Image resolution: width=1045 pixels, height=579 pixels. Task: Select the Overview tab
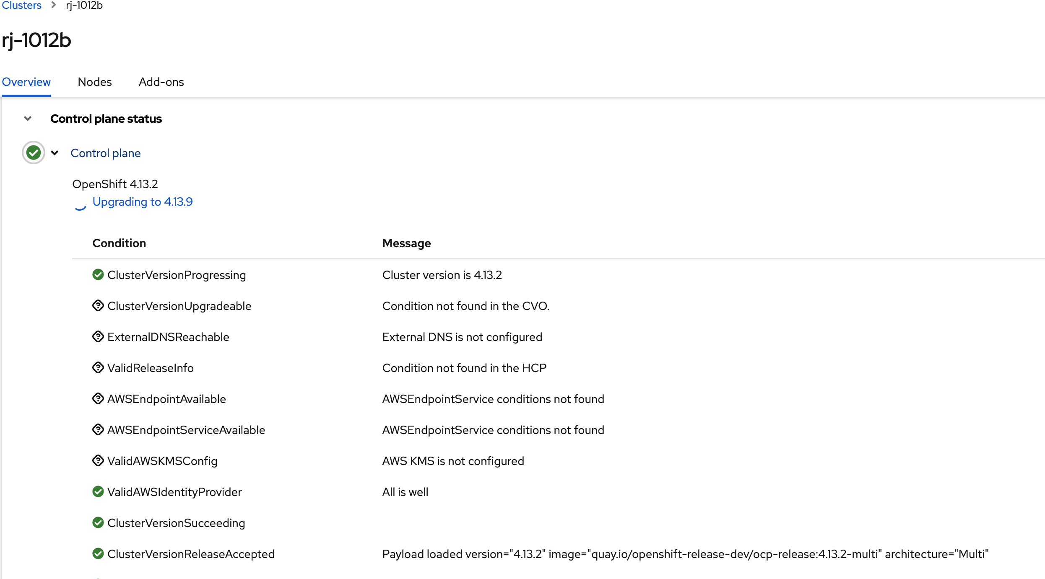tap(26, 82)
